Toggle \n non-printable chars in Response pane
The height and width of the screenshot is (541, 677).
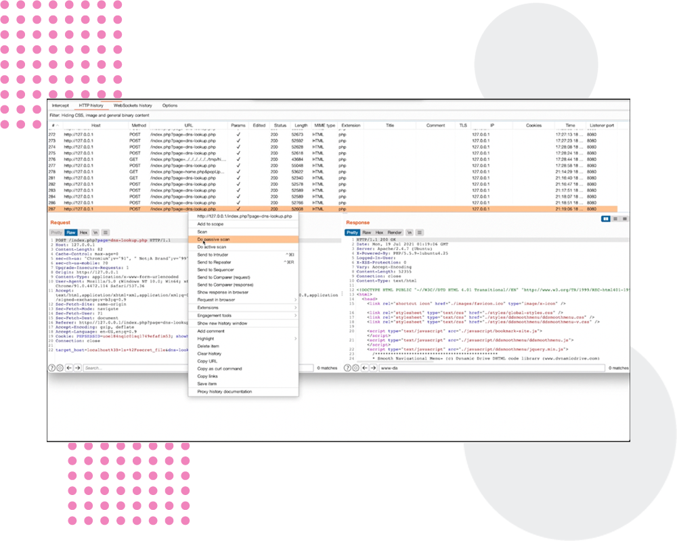tap(410, 233)
